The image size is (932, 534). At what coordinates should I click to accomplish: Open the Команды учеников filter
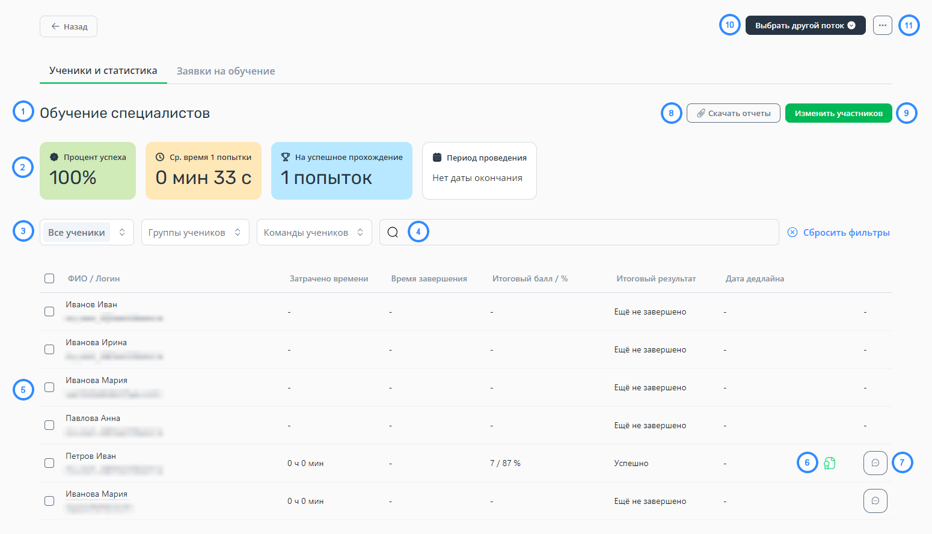click(314, 233)
